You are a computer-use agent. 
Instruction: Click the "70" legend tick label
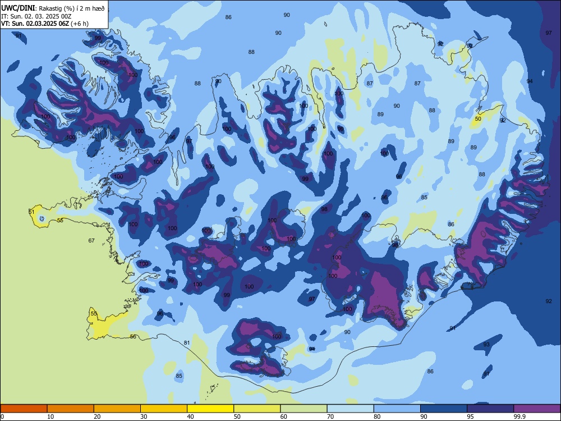pos(330,417)
